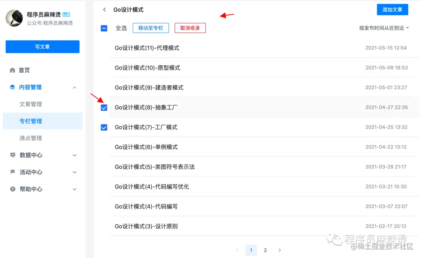Open 数据中心 via its chart icon
This screenshot has height=258, width=421.
pos(14,155)
